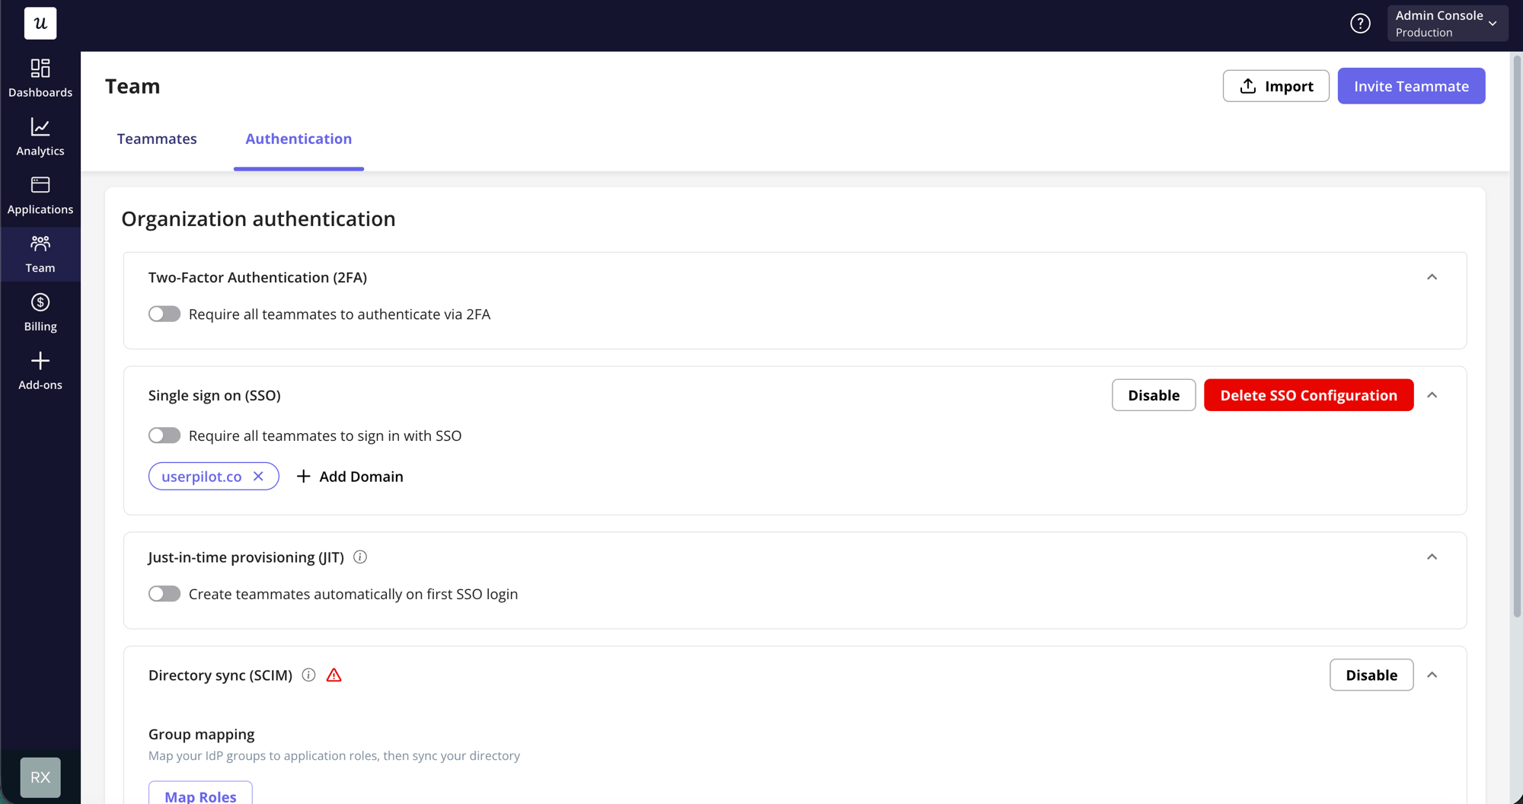Open the Add-ons sidebar section
This screenshot has width=1523, height=804.
(40, 372)
